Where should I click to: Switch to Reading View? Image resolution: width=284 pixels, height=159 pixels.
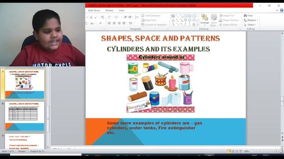[x=237, y=151]
